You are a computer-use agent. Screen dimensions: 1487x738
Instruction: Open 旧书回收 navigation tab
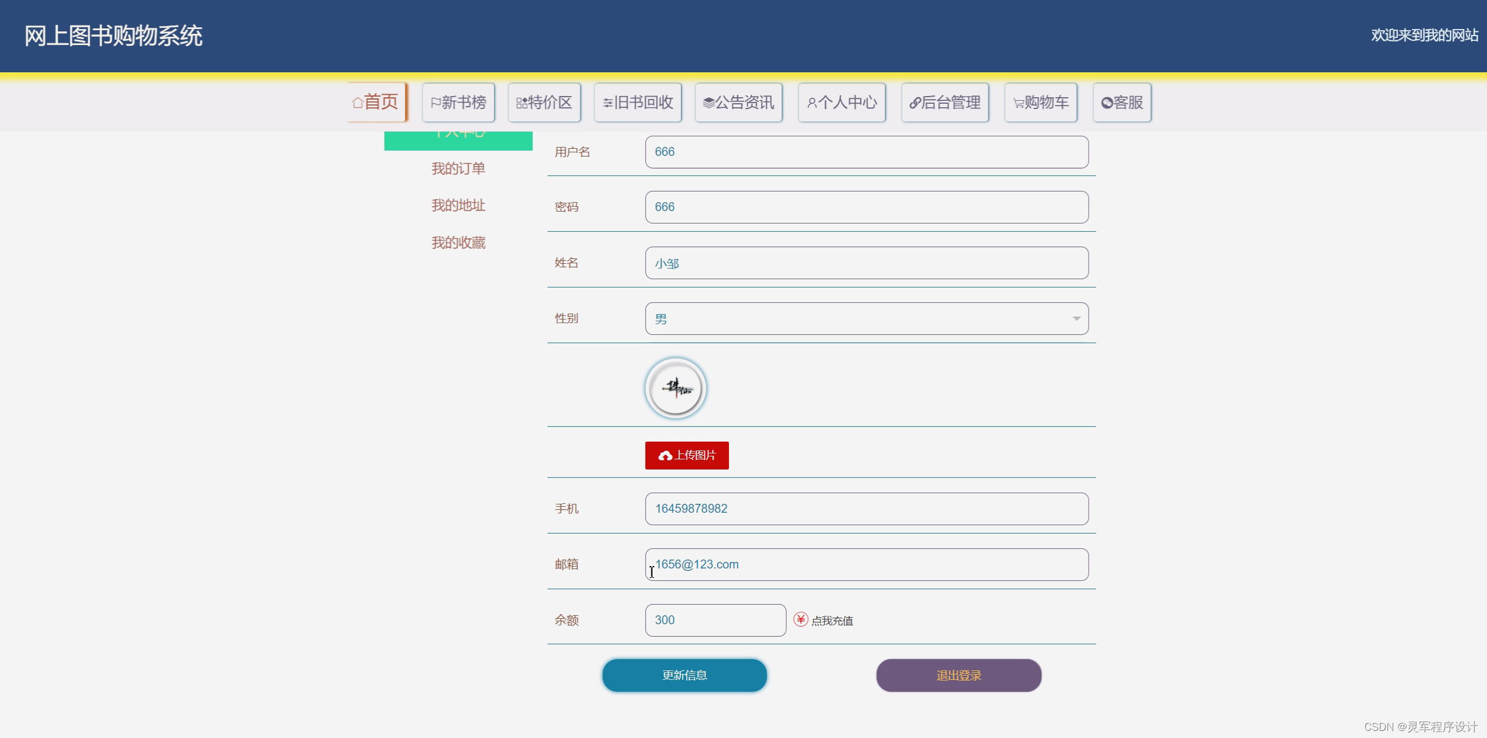638,103
